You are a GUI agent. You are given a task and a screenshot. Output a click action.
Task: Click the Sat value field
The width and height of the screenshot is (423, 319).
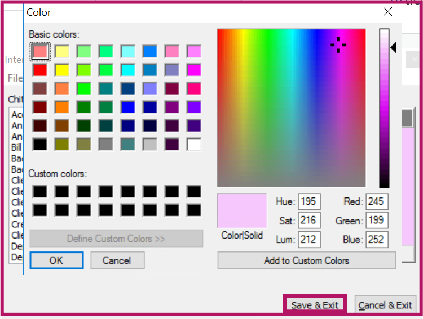(x=309, y=220)
